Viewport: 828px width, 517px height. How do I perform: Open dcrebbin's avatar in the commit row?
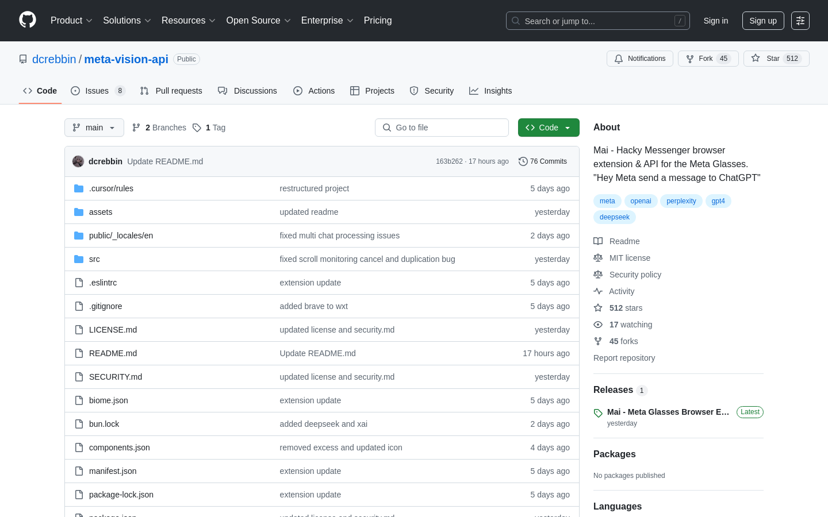click(78, 161)
